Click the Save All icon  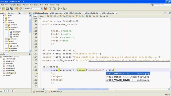(x=12, y=9)
